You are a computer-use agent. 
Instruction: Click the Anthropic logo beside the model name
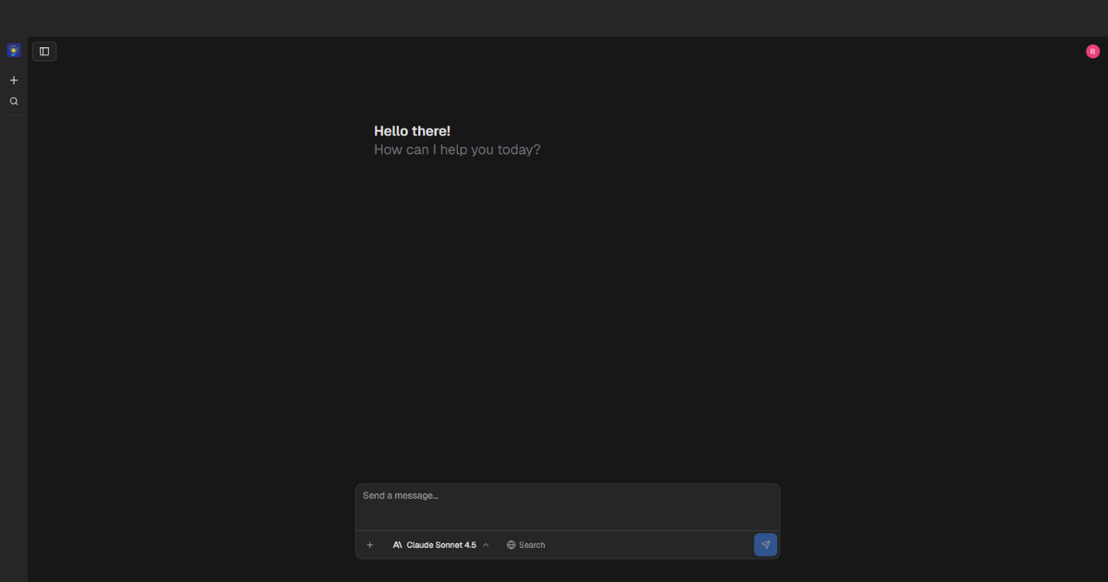397,545
